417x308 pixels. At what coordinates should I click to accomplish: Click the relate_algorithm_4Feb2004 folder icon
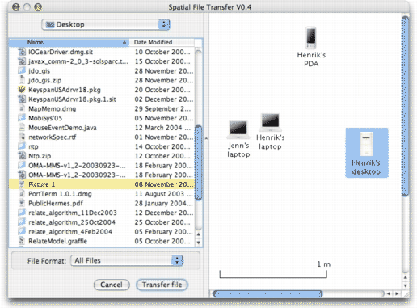[22, 231]
